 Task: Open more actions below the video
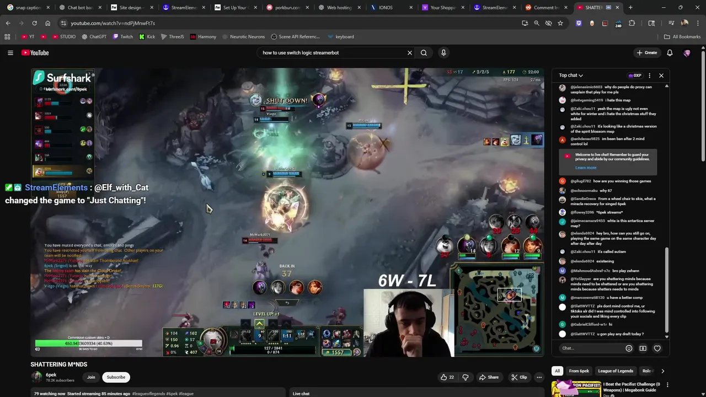(x=539, y=377)
